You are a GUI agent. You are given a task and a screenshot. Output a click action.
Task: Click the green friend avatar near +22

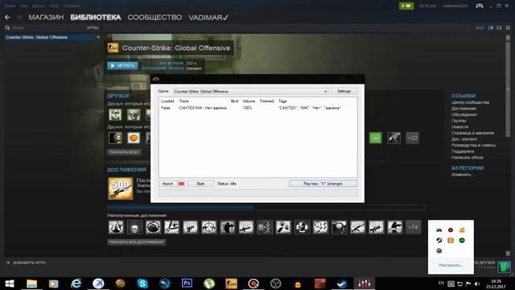pos(376,138)
